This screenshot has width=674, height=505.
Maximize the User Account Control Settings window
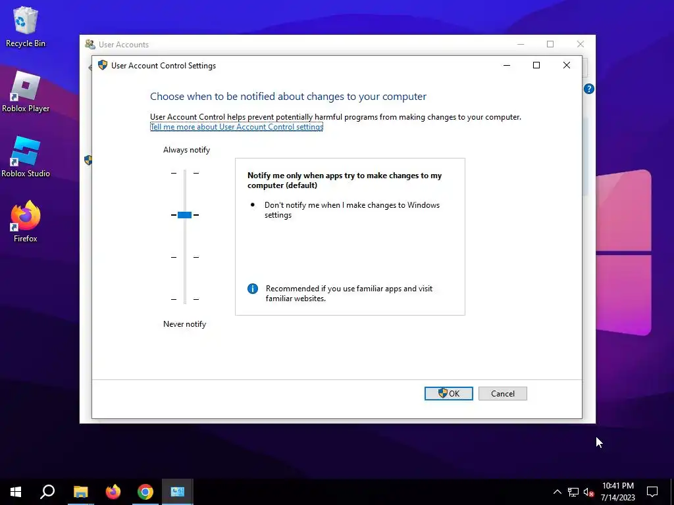point(536,65)
